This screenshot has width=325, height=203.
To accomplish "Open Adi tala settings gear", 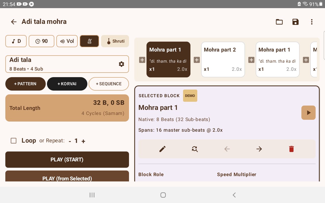I will (x=122, y=64).
